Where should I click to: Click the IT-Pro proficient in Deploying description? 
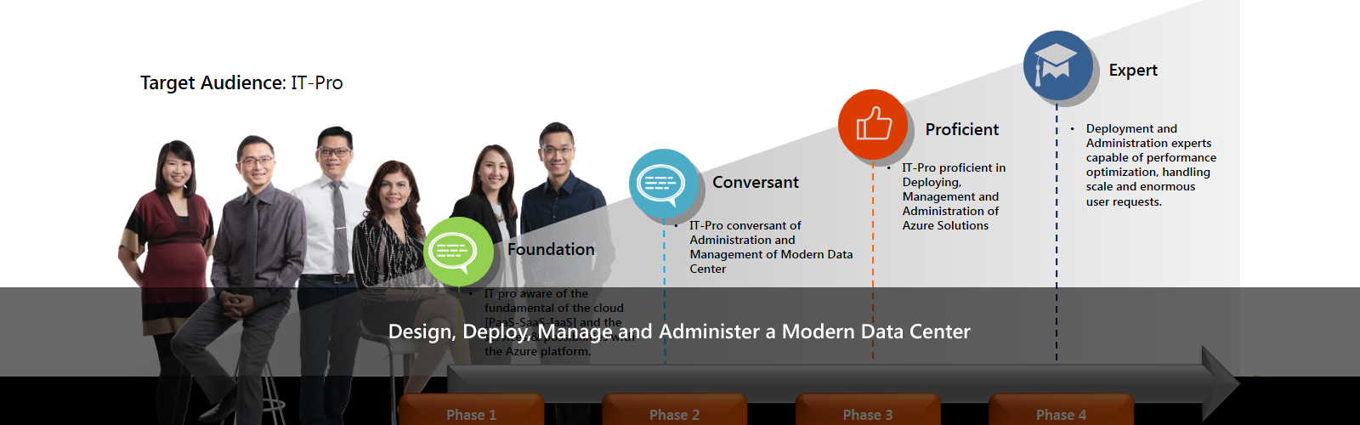tap(954, 196)
